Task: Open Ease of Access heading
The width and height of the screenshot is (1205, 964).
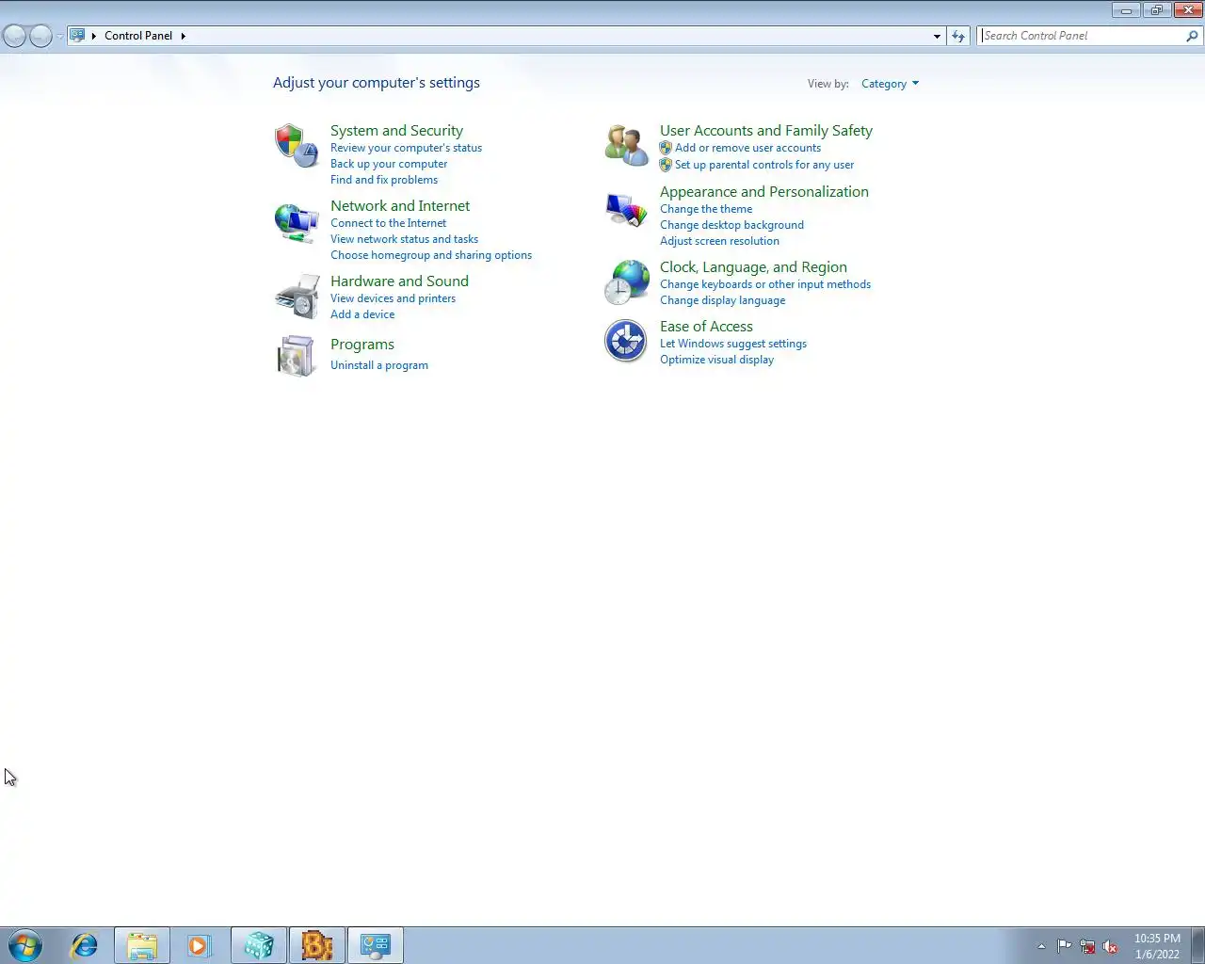Action: click(706, 327)
